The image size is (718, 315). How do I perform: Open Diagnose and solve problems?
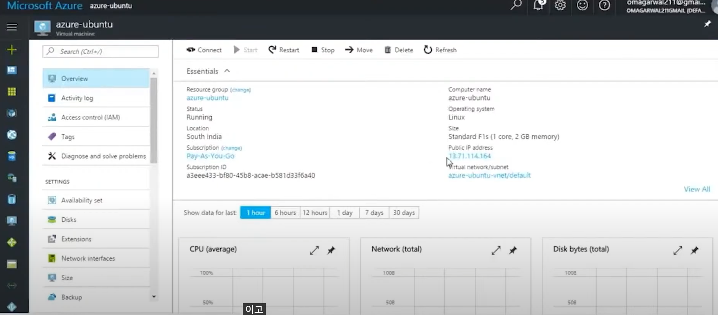pos(96,156)
